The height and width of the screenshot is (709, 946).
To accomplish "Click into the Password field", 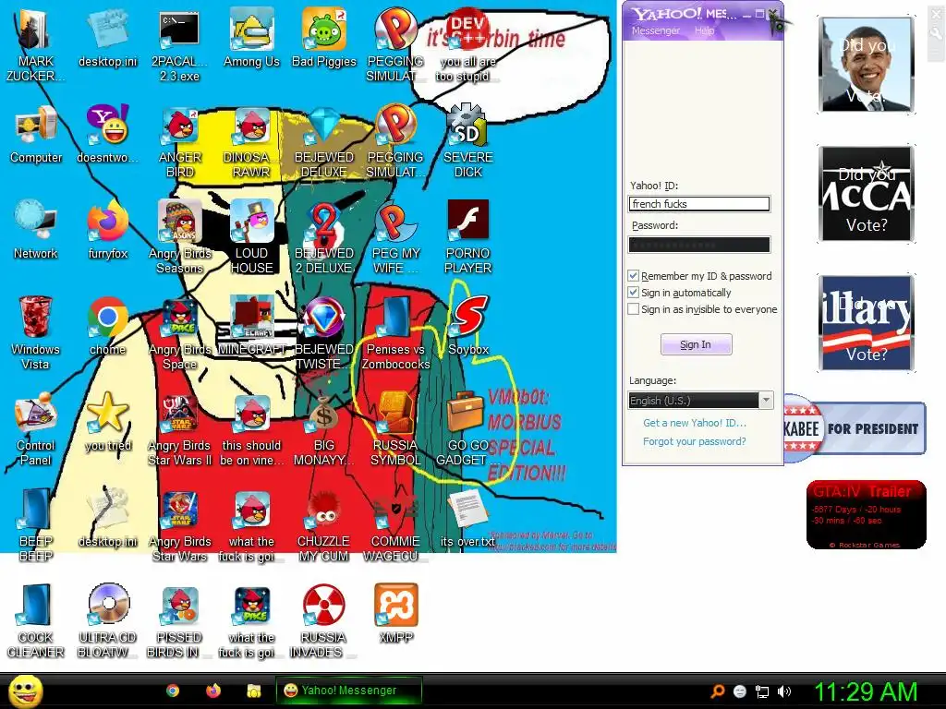I will [x=699, y=244].
